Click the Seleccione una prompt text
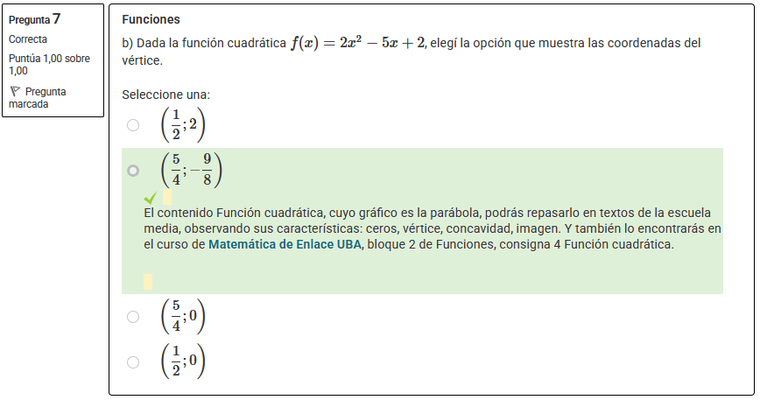 pos(165,95)
